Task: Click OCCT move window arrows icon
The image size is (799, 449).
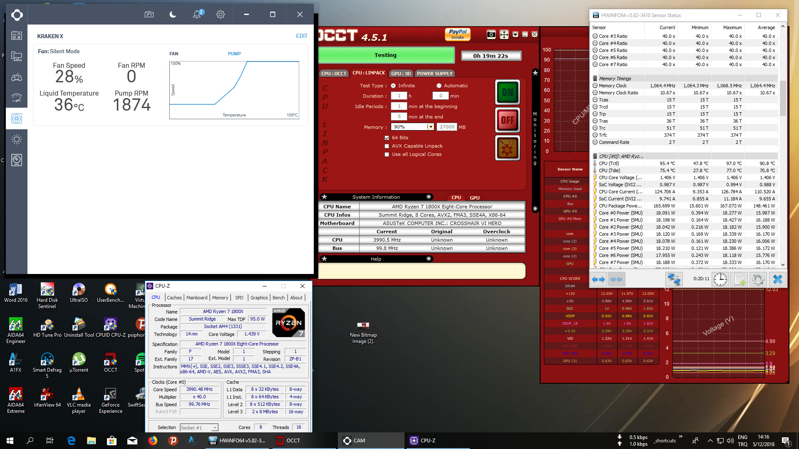Action: (x=504, y=35)
